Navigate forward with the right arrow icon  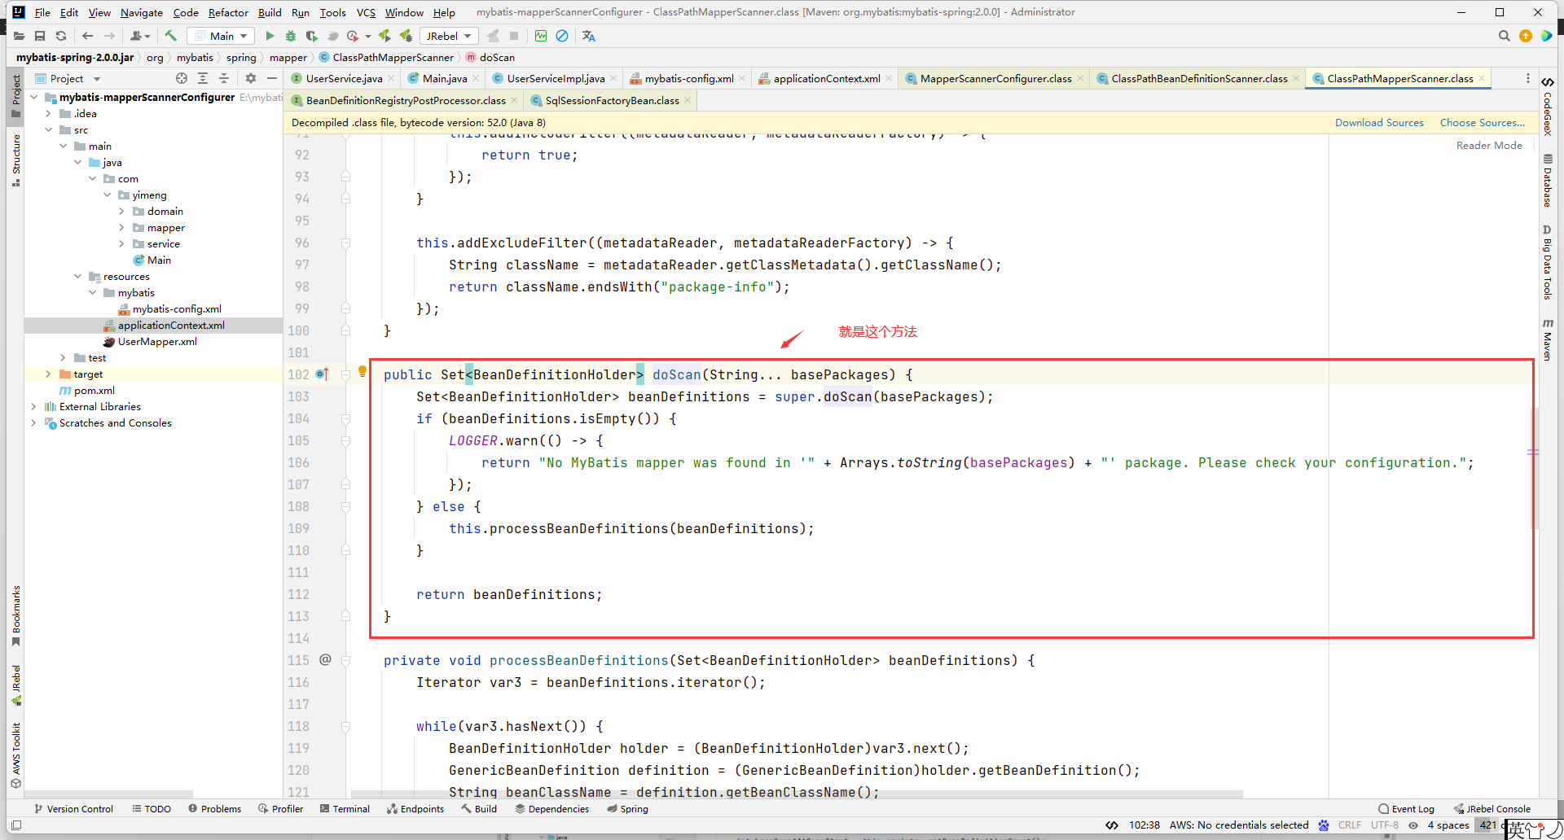pos(109,36)
